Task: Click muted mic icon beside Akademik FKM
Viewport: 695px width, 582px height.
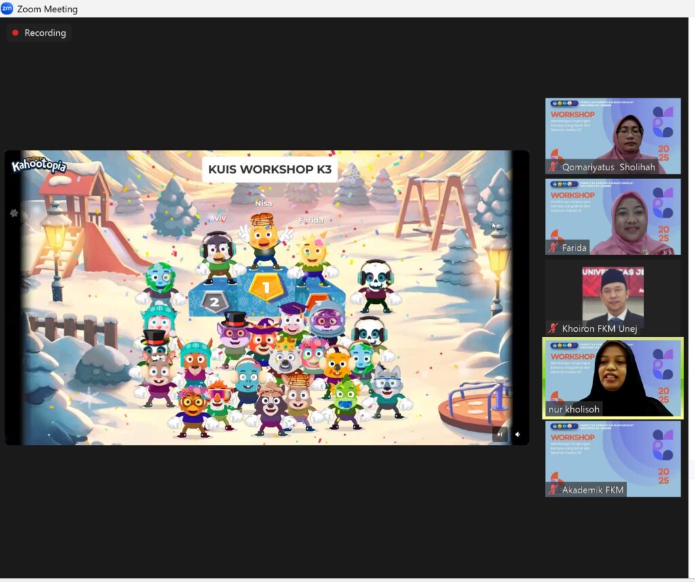Action: 554,490
